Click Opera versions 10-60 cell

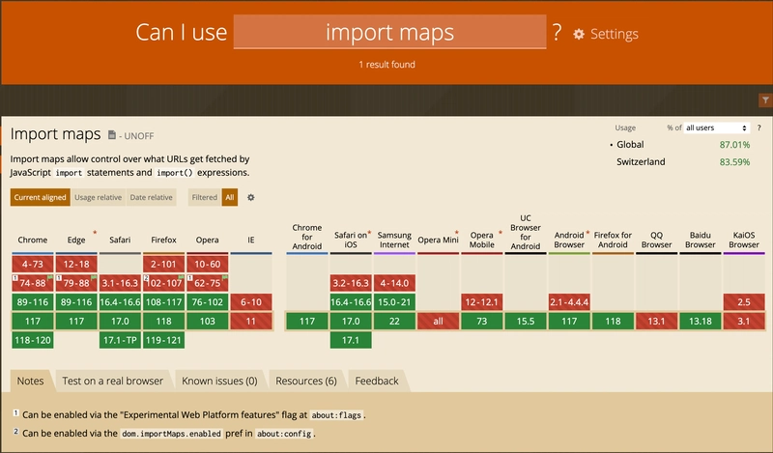[207, 264]
